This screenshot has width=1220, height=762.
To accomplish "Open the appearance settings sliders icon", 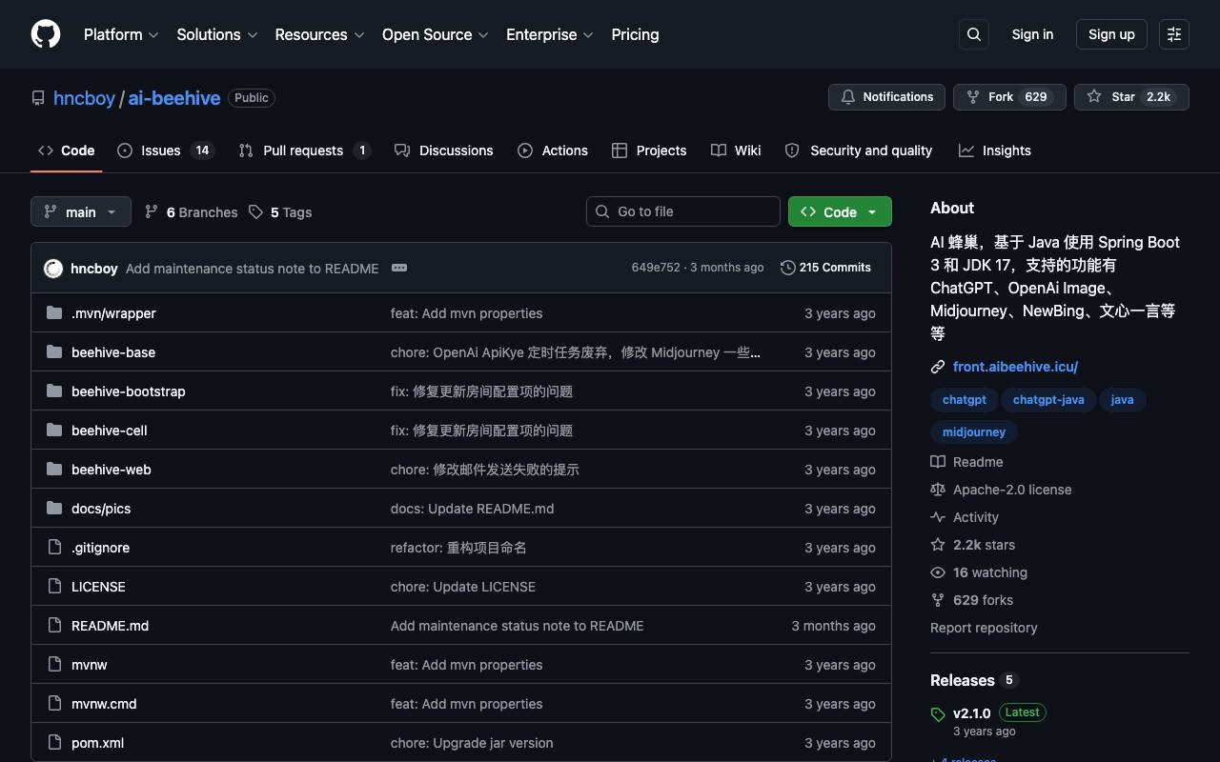I will (1174, 34).
